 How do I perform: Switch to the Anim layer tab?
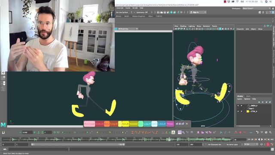(248, 96)
